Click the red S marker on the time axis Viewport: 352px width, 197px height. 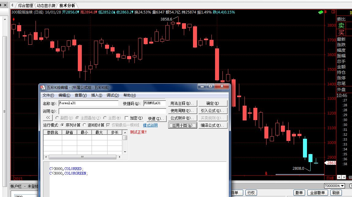(x=266, y=173)
